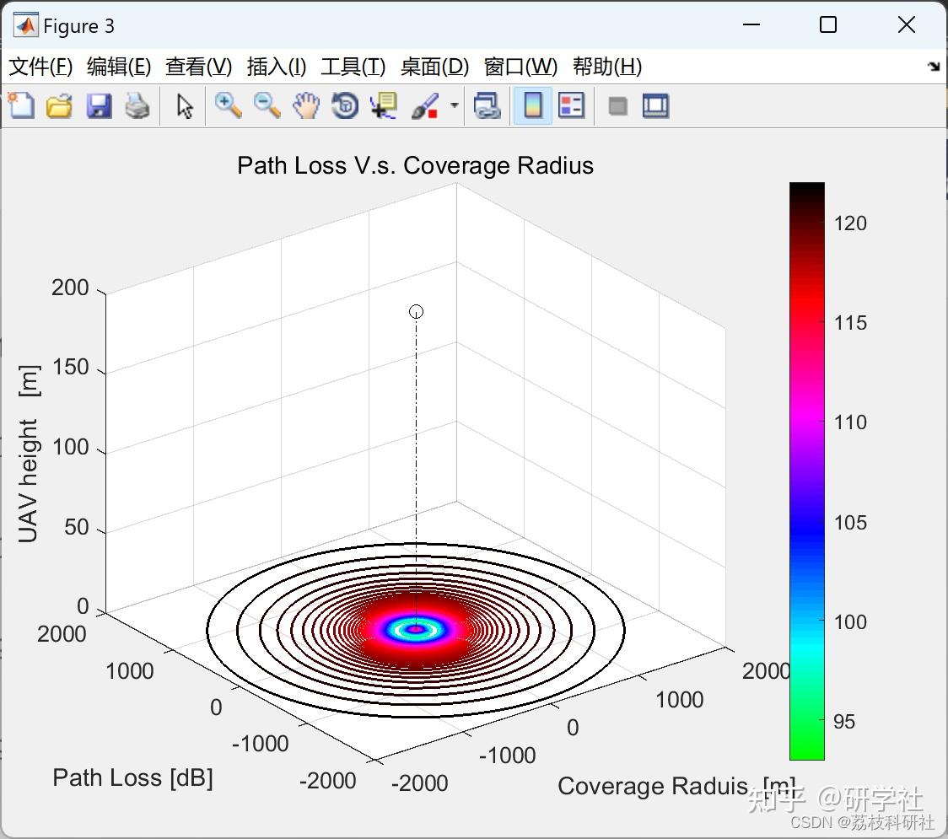Print the figure

137,105
